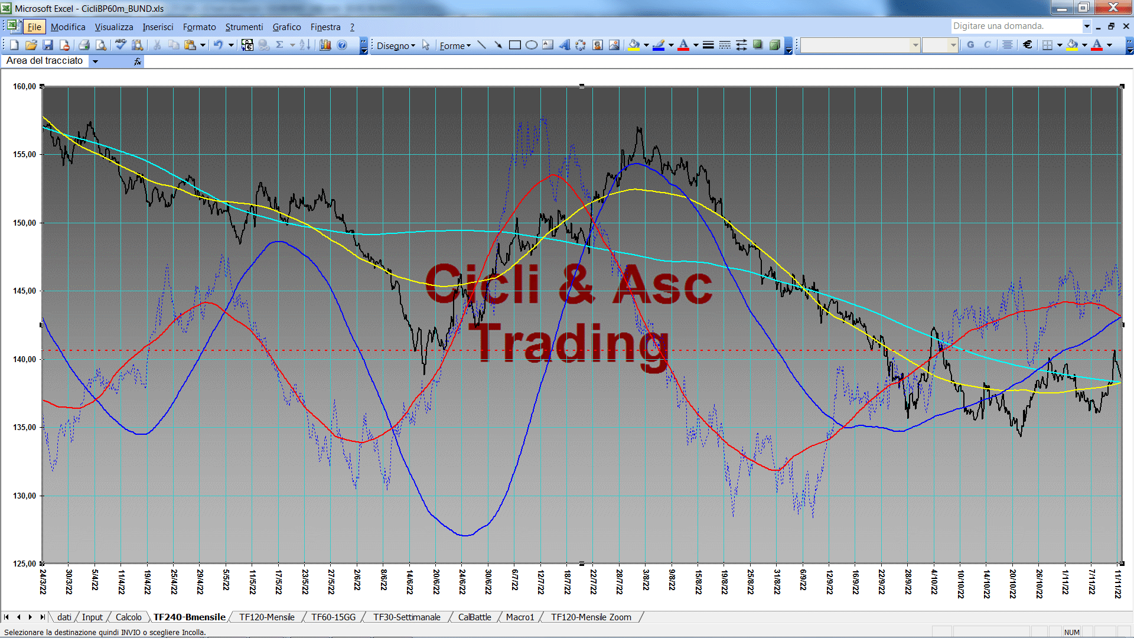The image size is (1134, 638).
Task: Select the Arrow drawing tool
Action: (498, 45)
